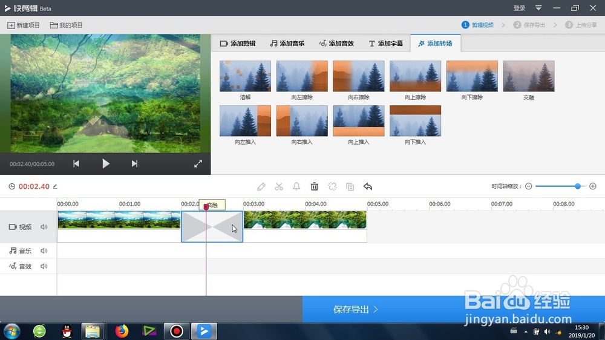Open Windows Start menu

[x=11, y=331]
